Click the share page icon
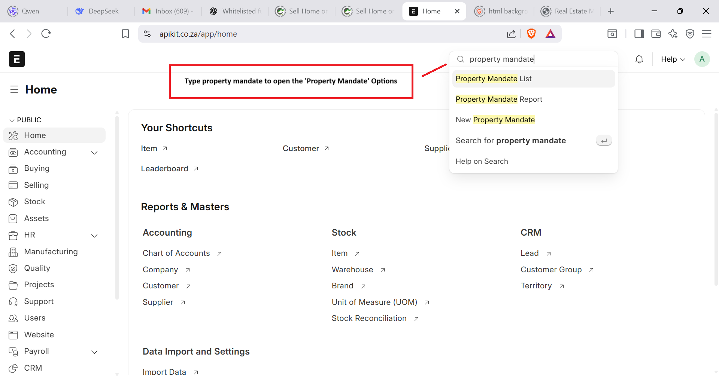 click(x=511, y=34)
